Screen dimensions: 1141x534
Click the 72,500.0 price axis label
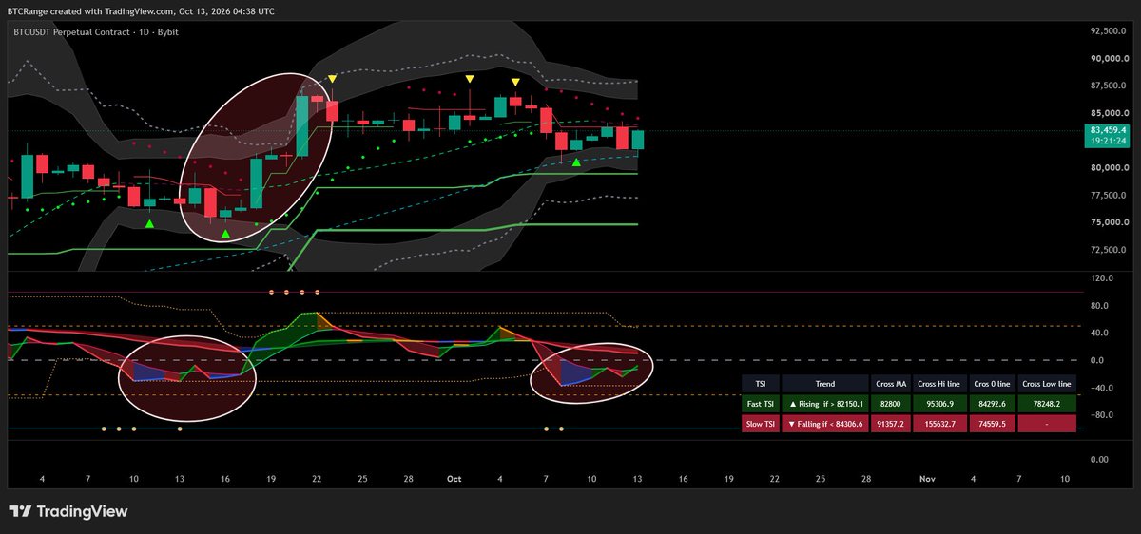click(x=1109, y=250)
